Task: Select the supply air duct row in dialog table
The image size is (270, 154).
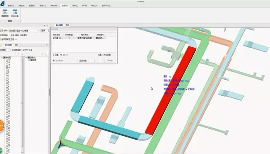Action: tap(79, 38)
